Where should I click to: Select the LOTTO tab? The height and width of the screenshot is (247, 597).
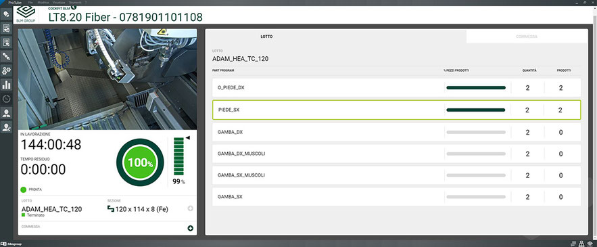point(266,37)
